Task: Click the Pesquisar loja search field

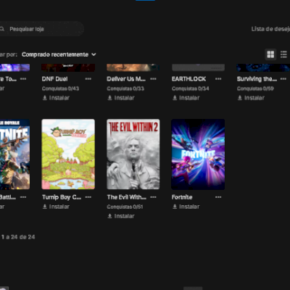Action: [41, 29]
